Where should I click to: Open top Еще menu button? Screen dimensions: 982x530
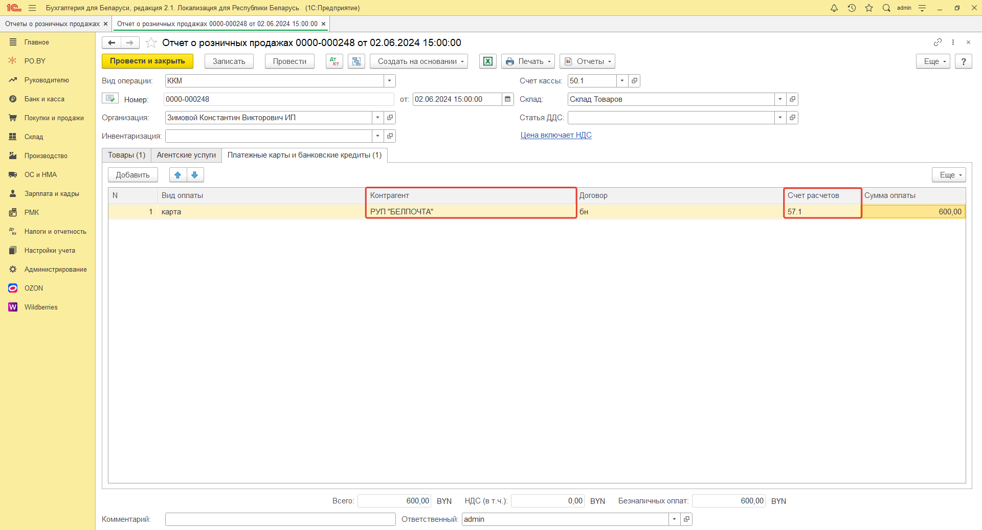coord(933,61)
